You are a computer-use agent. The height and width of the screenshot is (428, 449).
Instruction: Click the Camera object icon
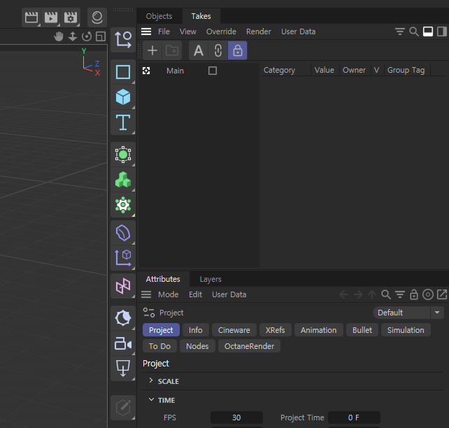(x=123, y=343)
